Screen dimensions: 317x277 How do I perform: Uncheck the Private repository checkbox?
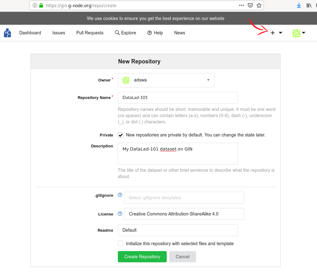coord(120,135)
